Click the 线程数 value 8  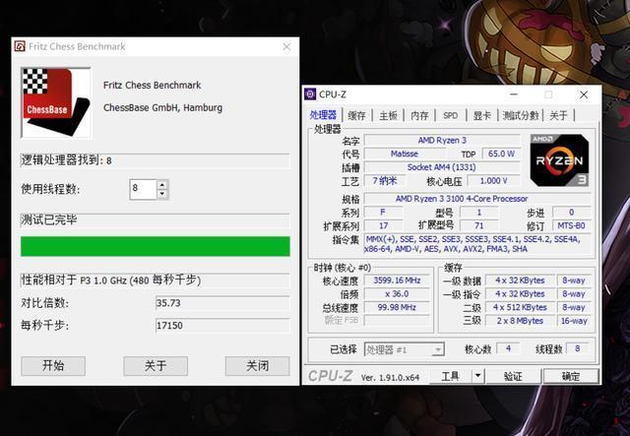pos(578,348)
